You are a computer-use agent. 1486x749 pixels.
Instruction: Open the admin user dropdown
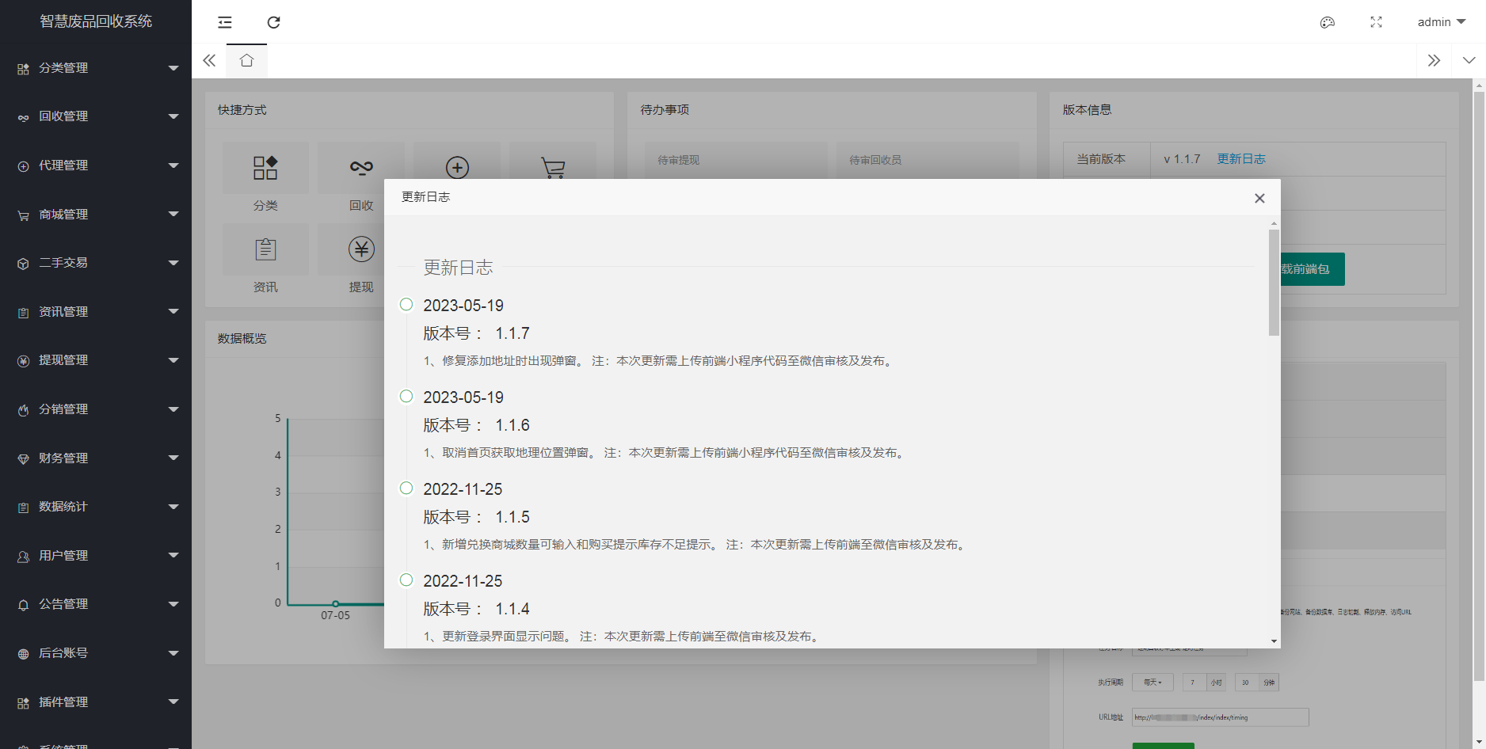(x=1442, y=22)
